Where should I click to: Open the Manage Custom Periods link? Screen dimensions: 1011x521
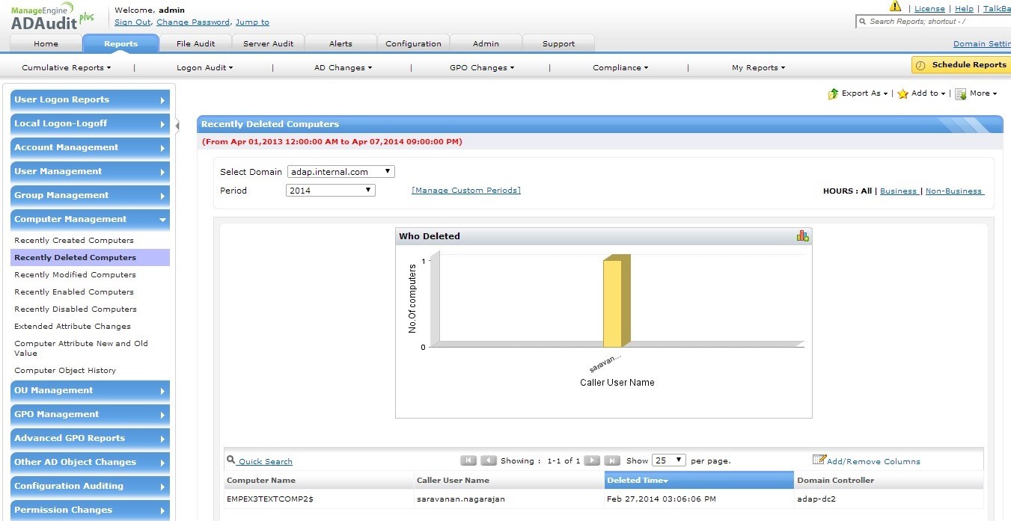click(x=465, y=191)
